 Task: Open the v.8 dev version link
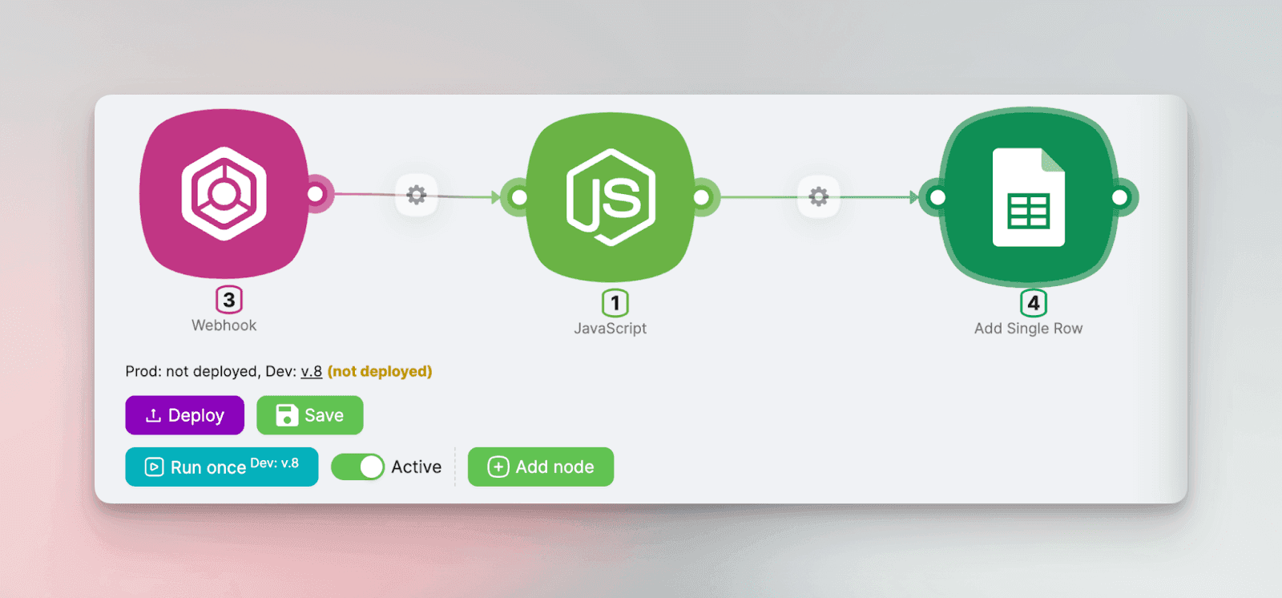point(311,371)
